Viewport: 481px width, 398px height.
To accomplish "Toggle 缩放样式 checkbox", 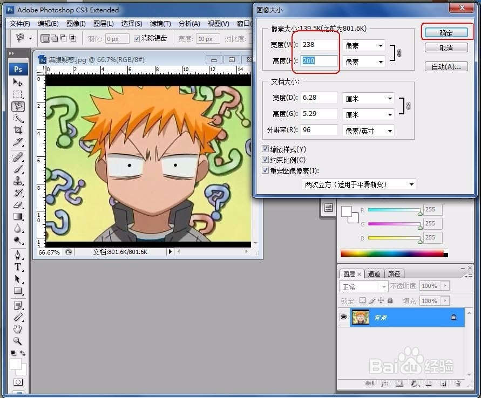I will tap(266, 149).
